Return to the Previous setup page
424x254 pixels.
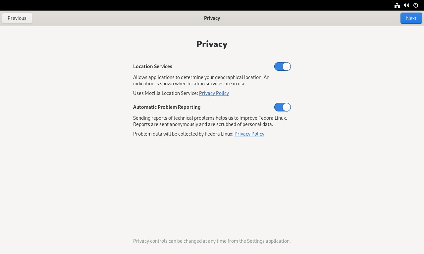click(17, 18)
